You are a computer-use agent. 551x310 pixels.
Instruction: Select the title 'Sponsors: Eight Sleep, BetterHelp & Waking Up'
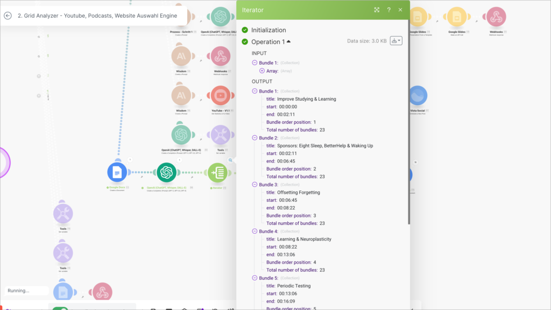click(x=325, y=145)
